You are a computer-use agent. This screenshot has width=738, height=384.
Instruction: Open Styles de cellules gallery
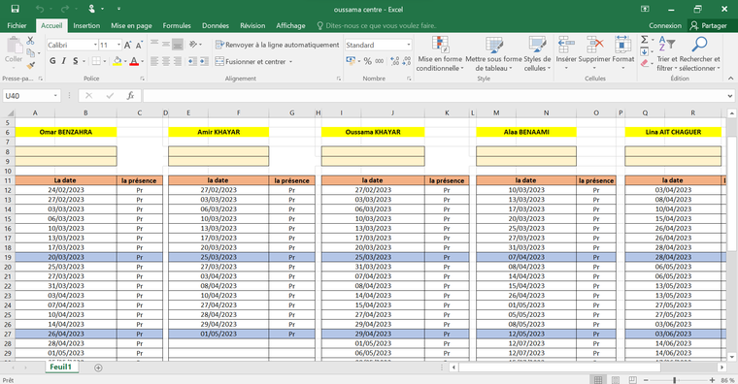(x=537, y=53)
